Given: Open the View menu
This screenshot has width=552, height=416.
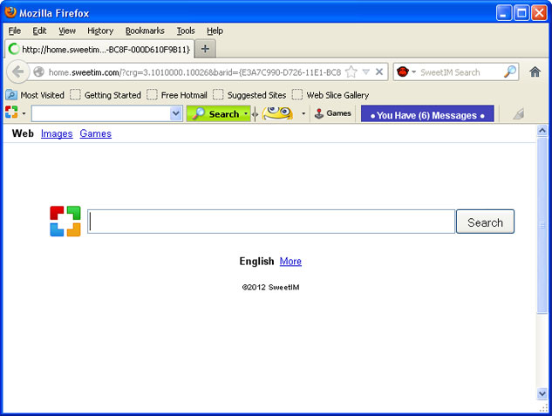Looking at the screenshot, I should click(x=67, y=31).
